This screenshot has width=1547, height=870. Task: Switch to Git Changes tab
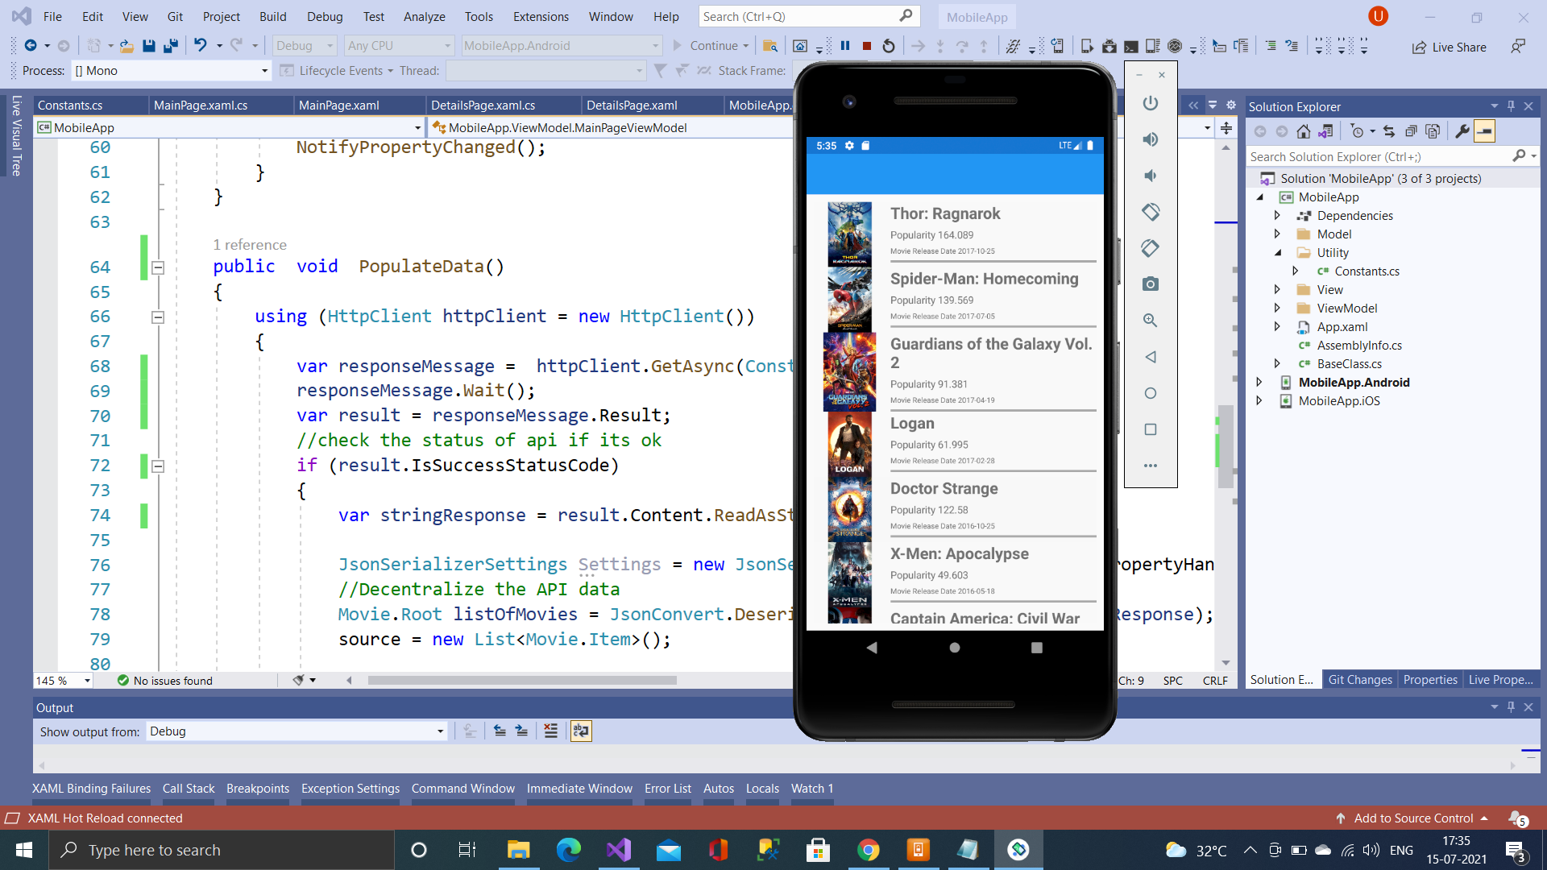[1359, 680]
